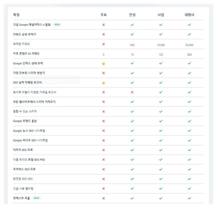Click the red X in 무료 column for 고급 사후 필터링
This screenshot has height=208, width=217.
coord(104,188)
